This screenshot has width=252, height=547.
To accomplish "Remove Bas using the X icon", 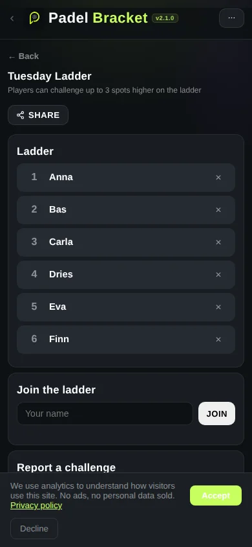I will (x=218, y=210).
